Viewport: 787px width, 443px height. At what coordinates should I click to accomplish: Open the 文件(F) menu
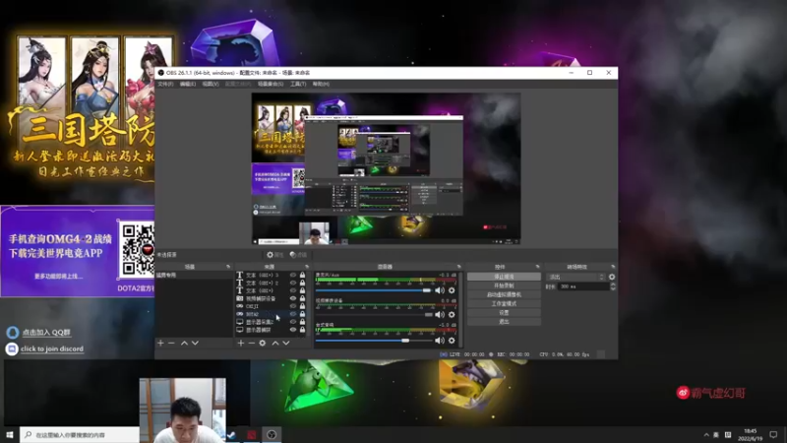pos(165,84)
